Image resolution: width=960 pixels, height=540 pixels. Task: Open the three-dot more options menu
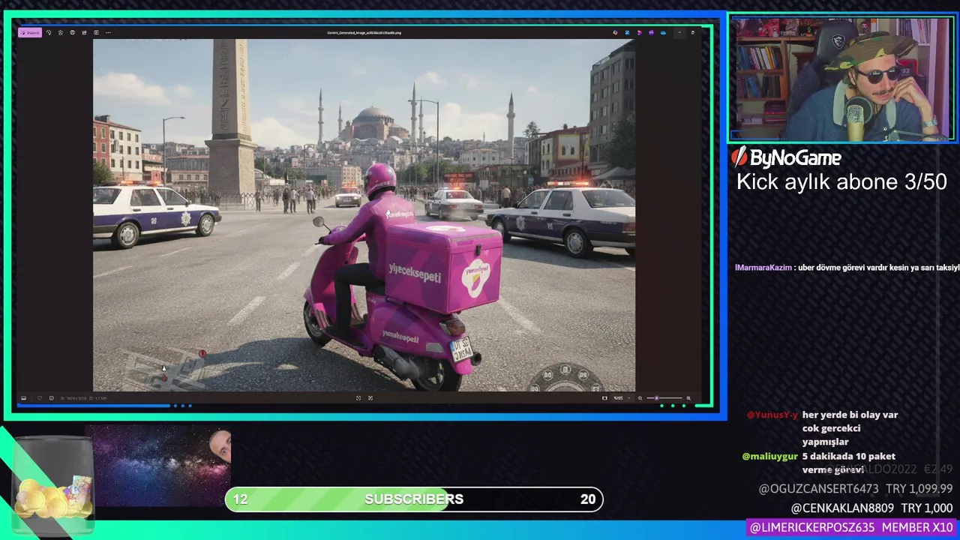pos(108,33)
